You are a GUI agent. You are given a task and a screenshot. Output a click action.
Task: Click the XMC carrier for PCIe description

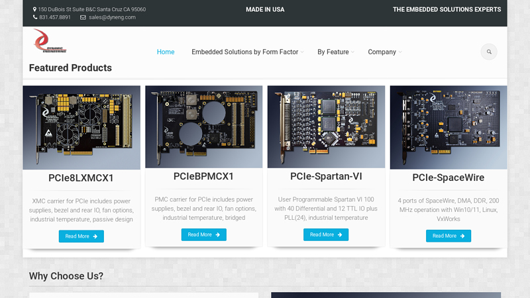[81, 210]
